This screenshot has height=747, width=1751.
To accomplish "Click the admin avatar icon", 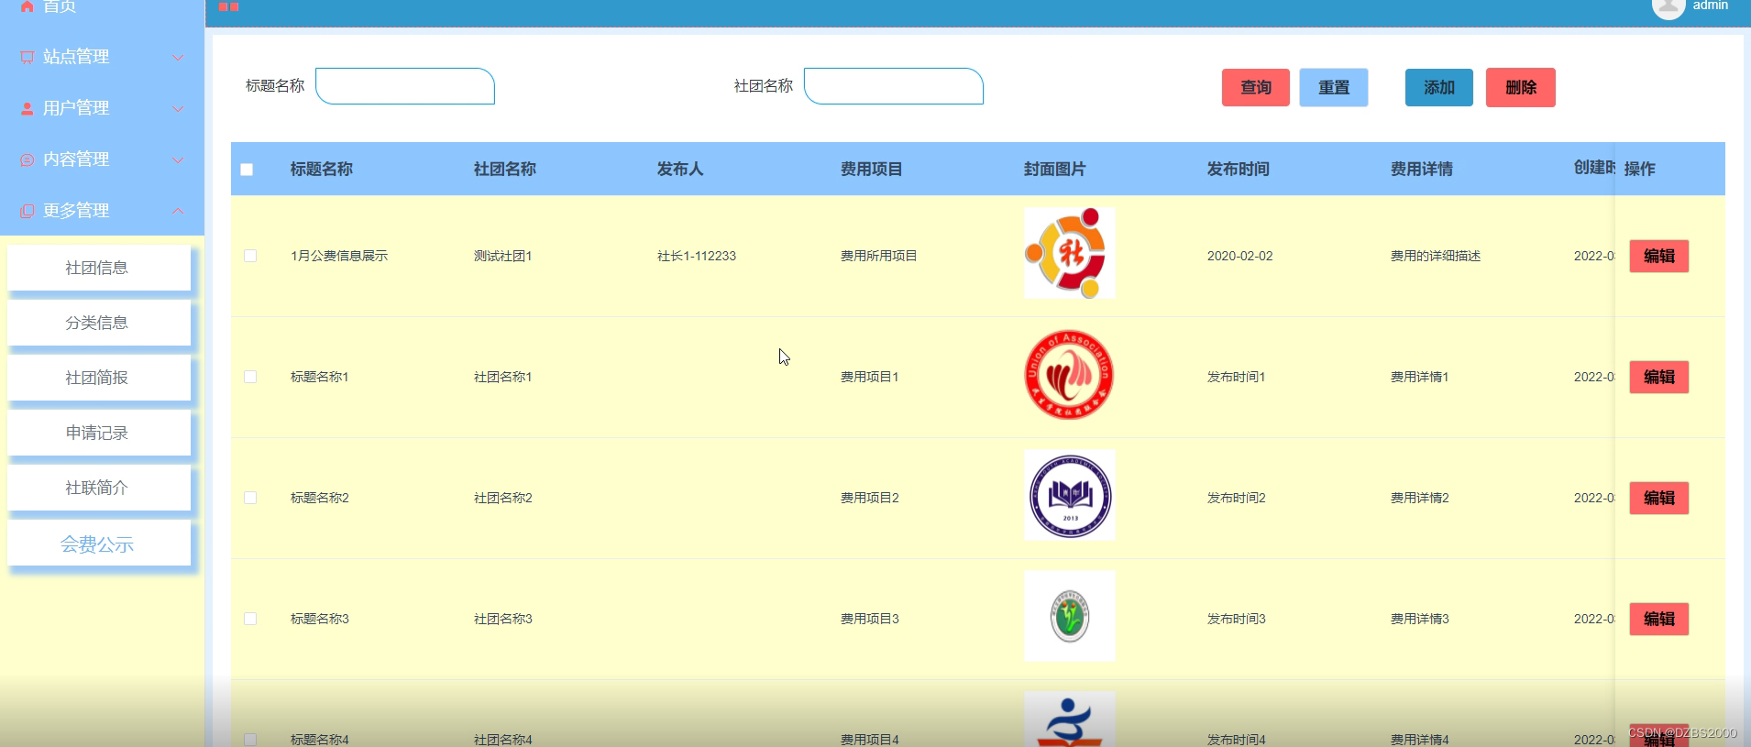I will (x=1668, y=7).
